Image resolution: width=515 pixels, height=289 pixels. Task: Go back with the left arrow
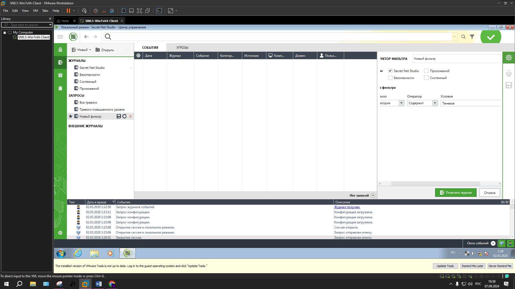[x=86, y=37]
